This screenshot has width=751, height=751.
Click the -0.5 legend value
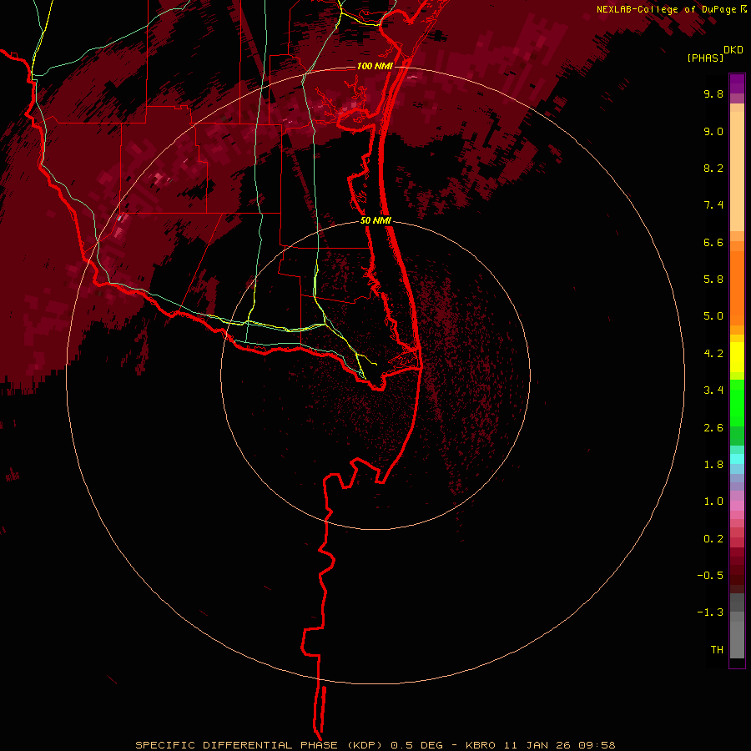coord(710,576)
